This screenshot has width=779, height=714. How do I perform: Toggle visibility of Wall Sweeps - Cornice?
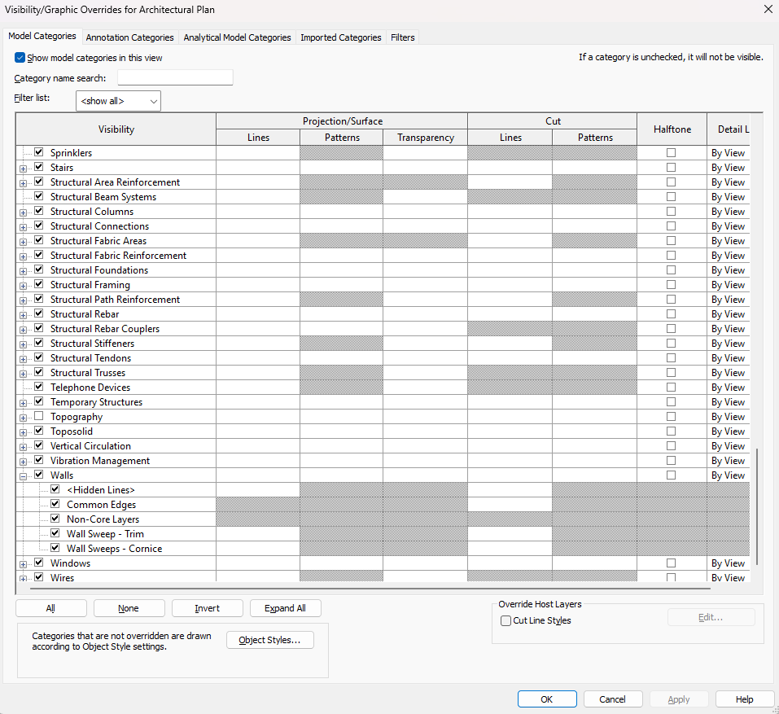tap(54, 547)
